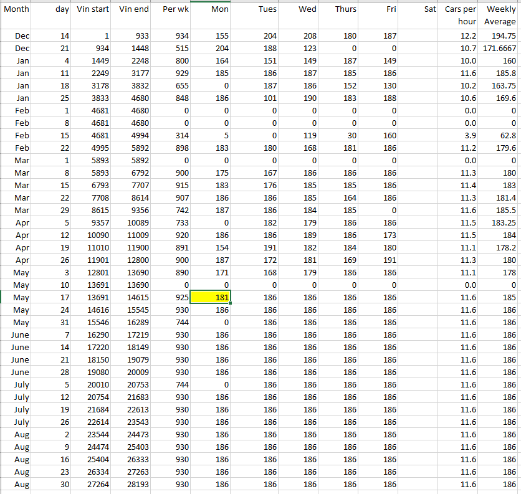Select the Per wk cell showing 655

pyautogui.click(x=173, y=85)
